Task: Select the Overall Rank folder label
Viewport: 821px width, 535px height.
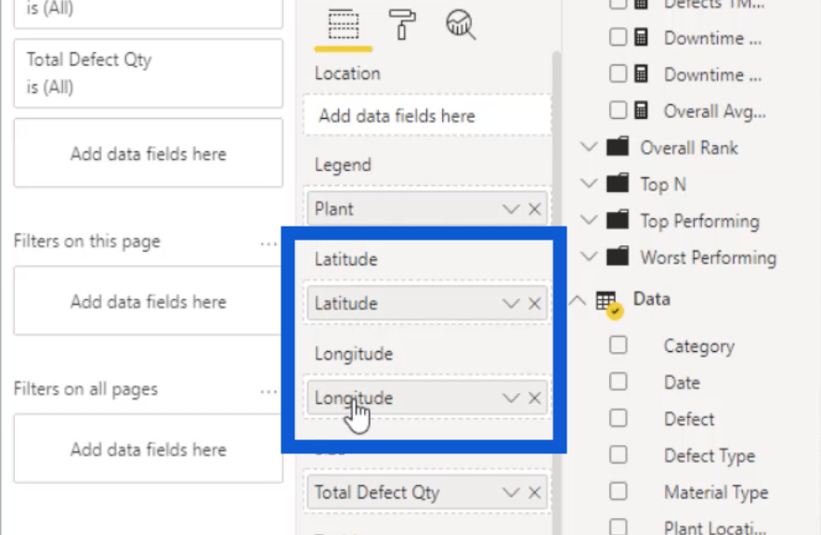Action: (689, 148)
